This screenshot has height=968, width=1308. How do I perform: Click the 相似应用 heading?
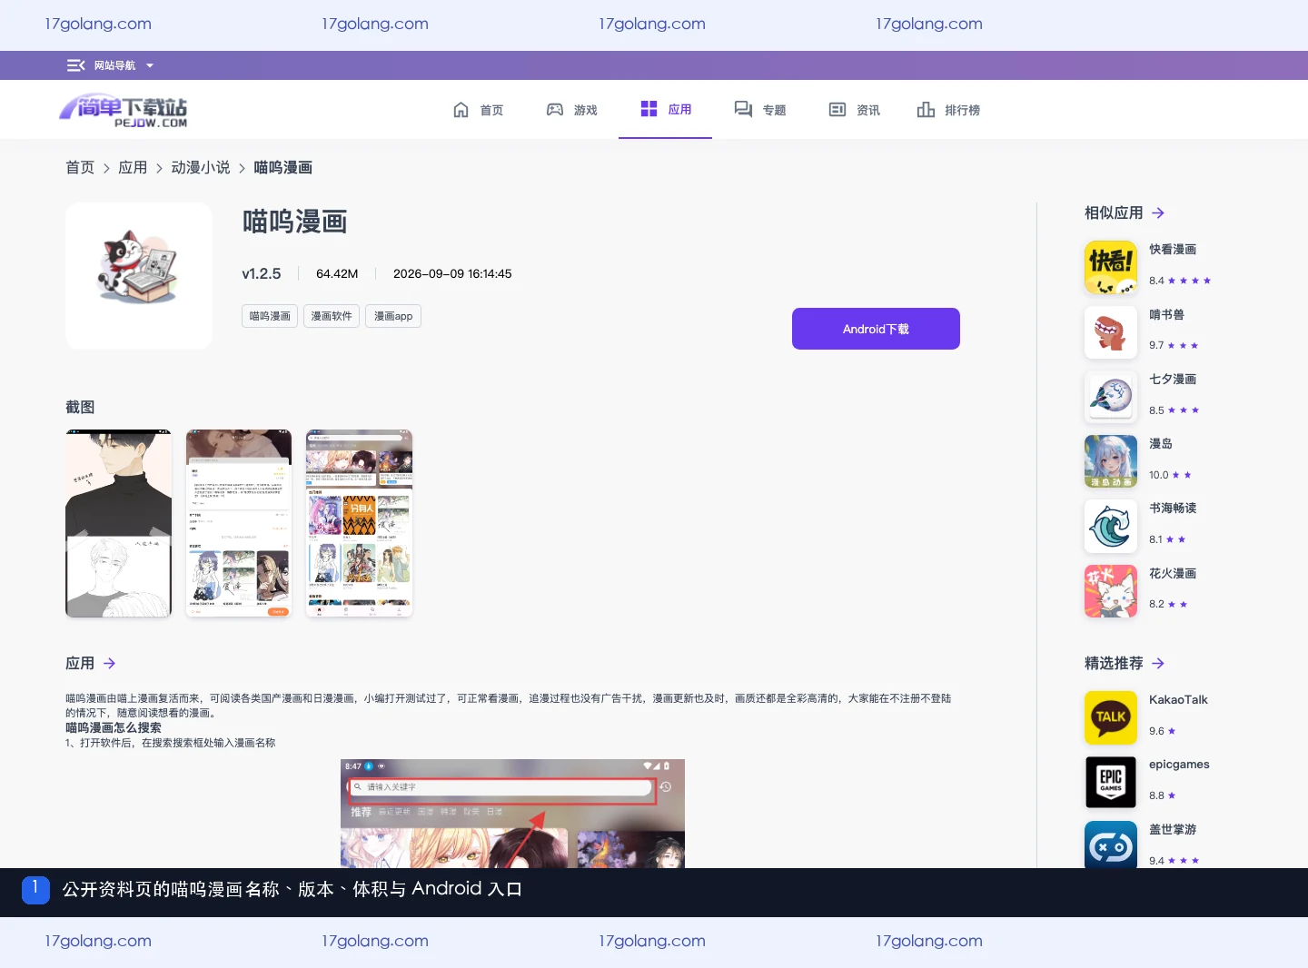1114,212
